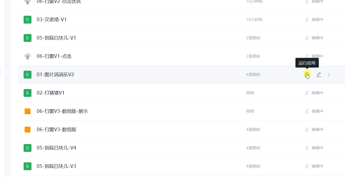The image size is (345, 177).
Task: Click the 刚刚 timestamp of 06-扫雷V3-数组版-展示
Action: coord(250,111)
